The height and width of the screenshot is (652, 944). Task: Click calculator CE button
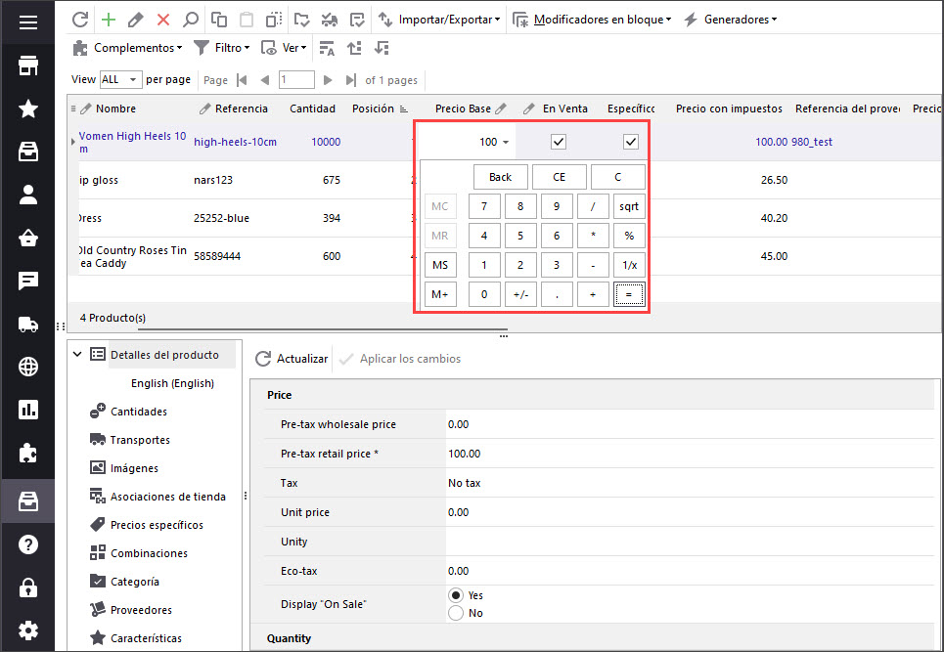pyautogui.click(x=559, y=177)
